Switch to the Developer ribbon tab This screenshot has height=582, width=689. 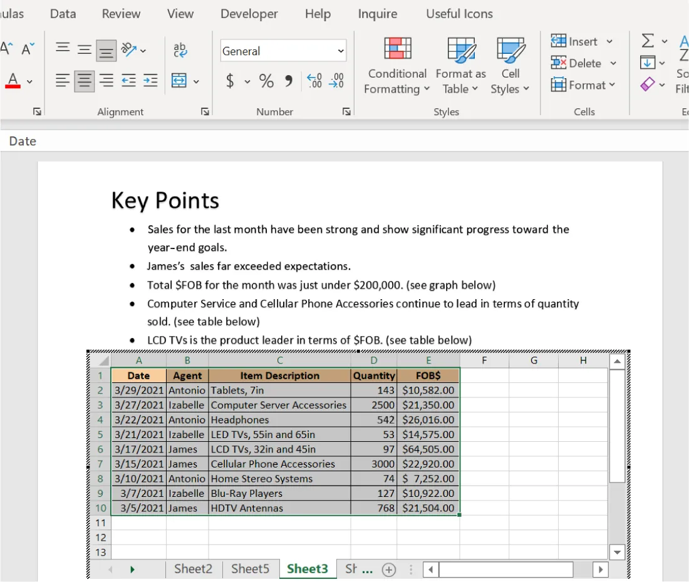pyautogui.click(x=249, y=13)
